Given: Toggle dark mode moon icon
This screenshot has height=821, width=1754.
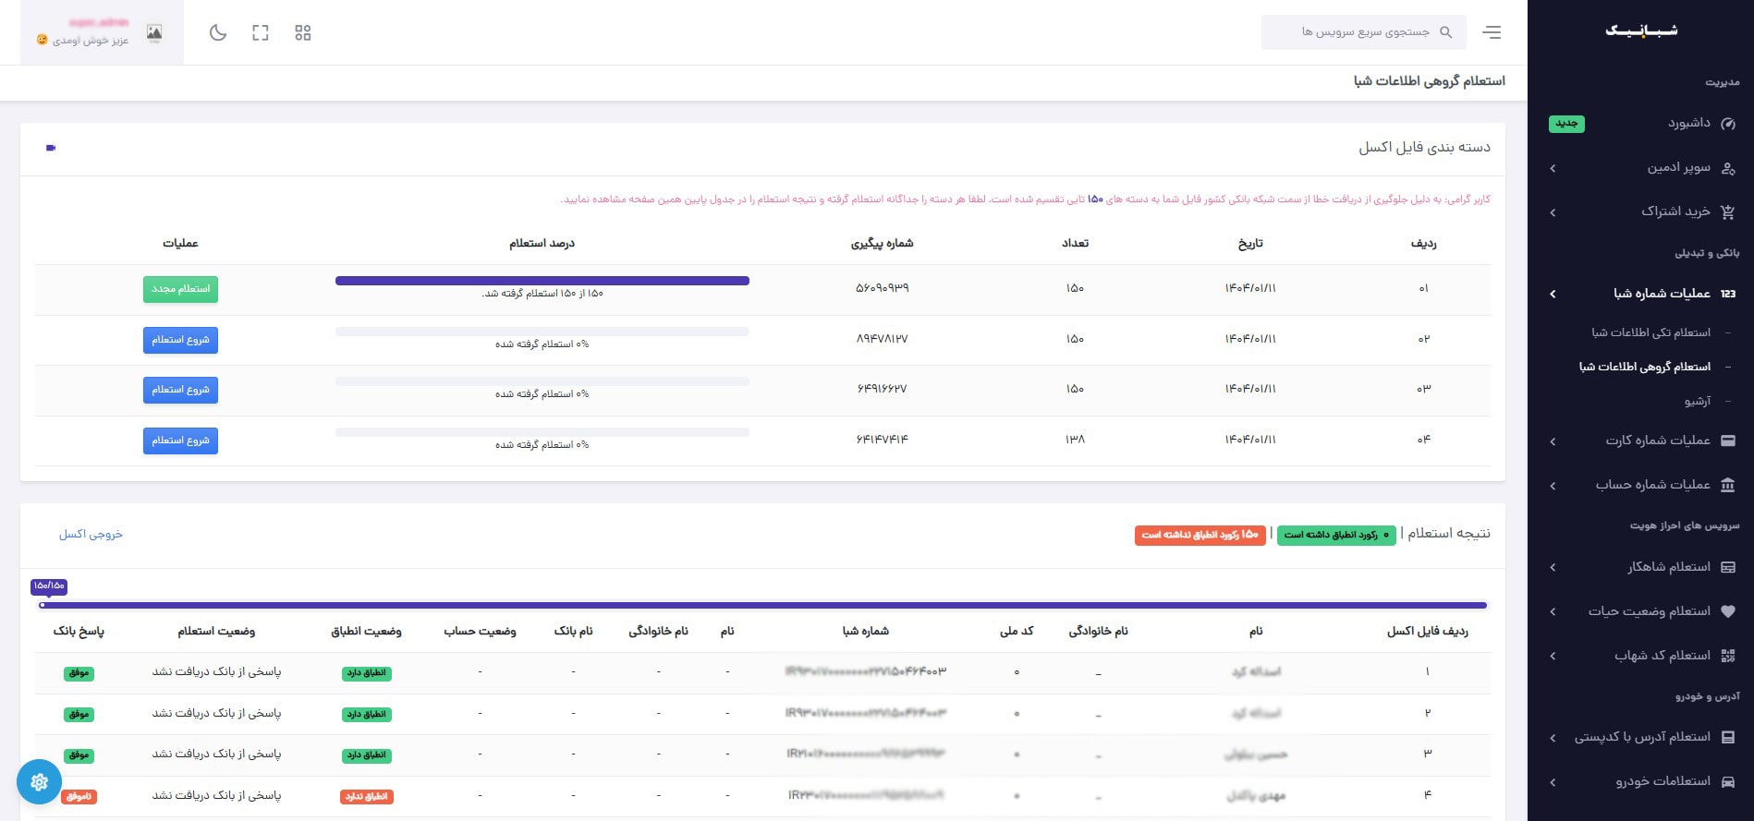Looking at the screenshot, I should tap(218, 33).
